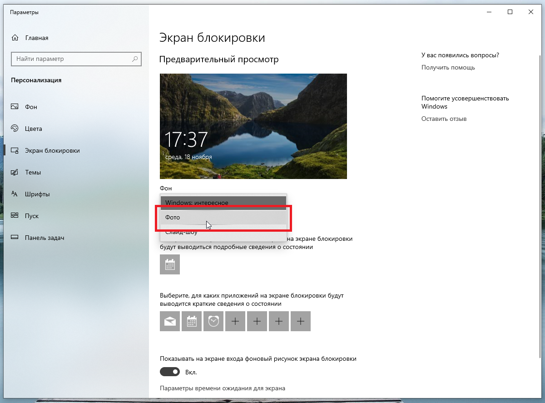Choose Слайд-шоу option in the dropdown list

tap(223, 232)
